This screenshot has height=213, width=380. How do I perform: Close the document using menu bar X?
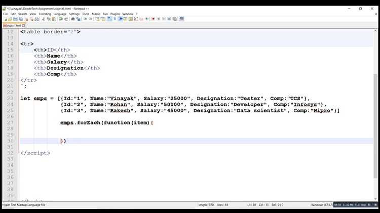pyautogui.click(x=376, y=14)
